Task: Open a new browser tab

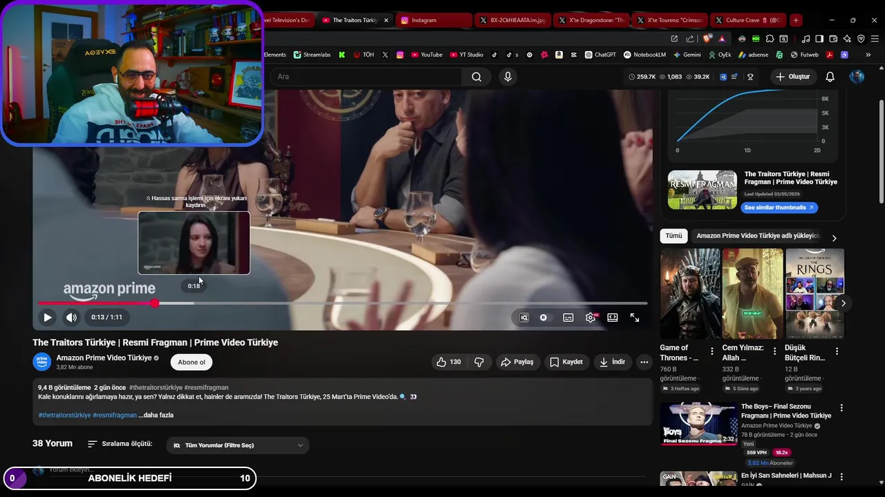Action: click(796, 20)
